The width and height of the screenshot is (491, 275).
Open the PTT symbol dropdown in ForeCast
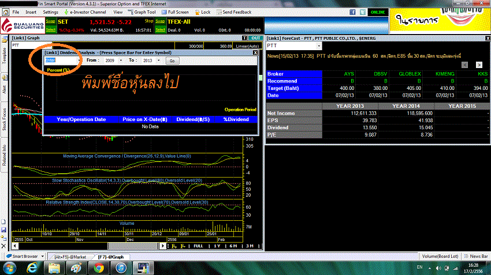pyautogui.click(x=319, y=46)
